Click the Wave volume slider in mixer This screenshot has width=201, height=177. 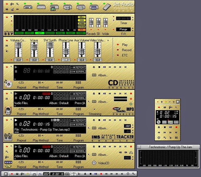[x=34, y=50]
